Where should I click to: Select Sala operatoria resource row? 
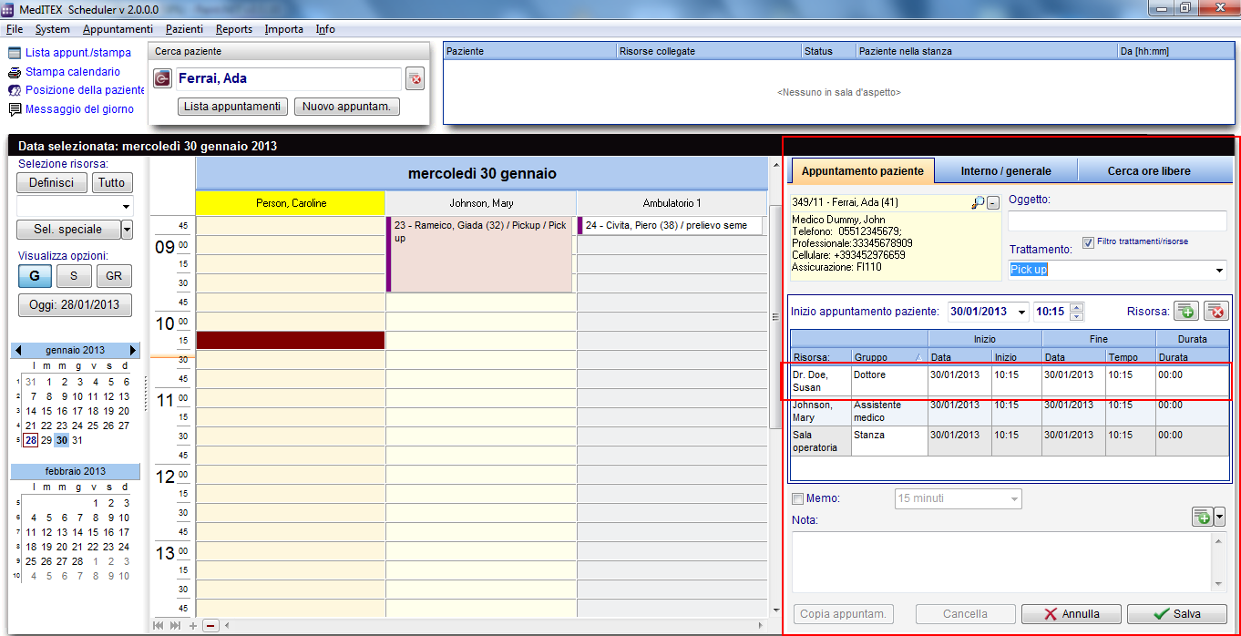(1010, 442)
